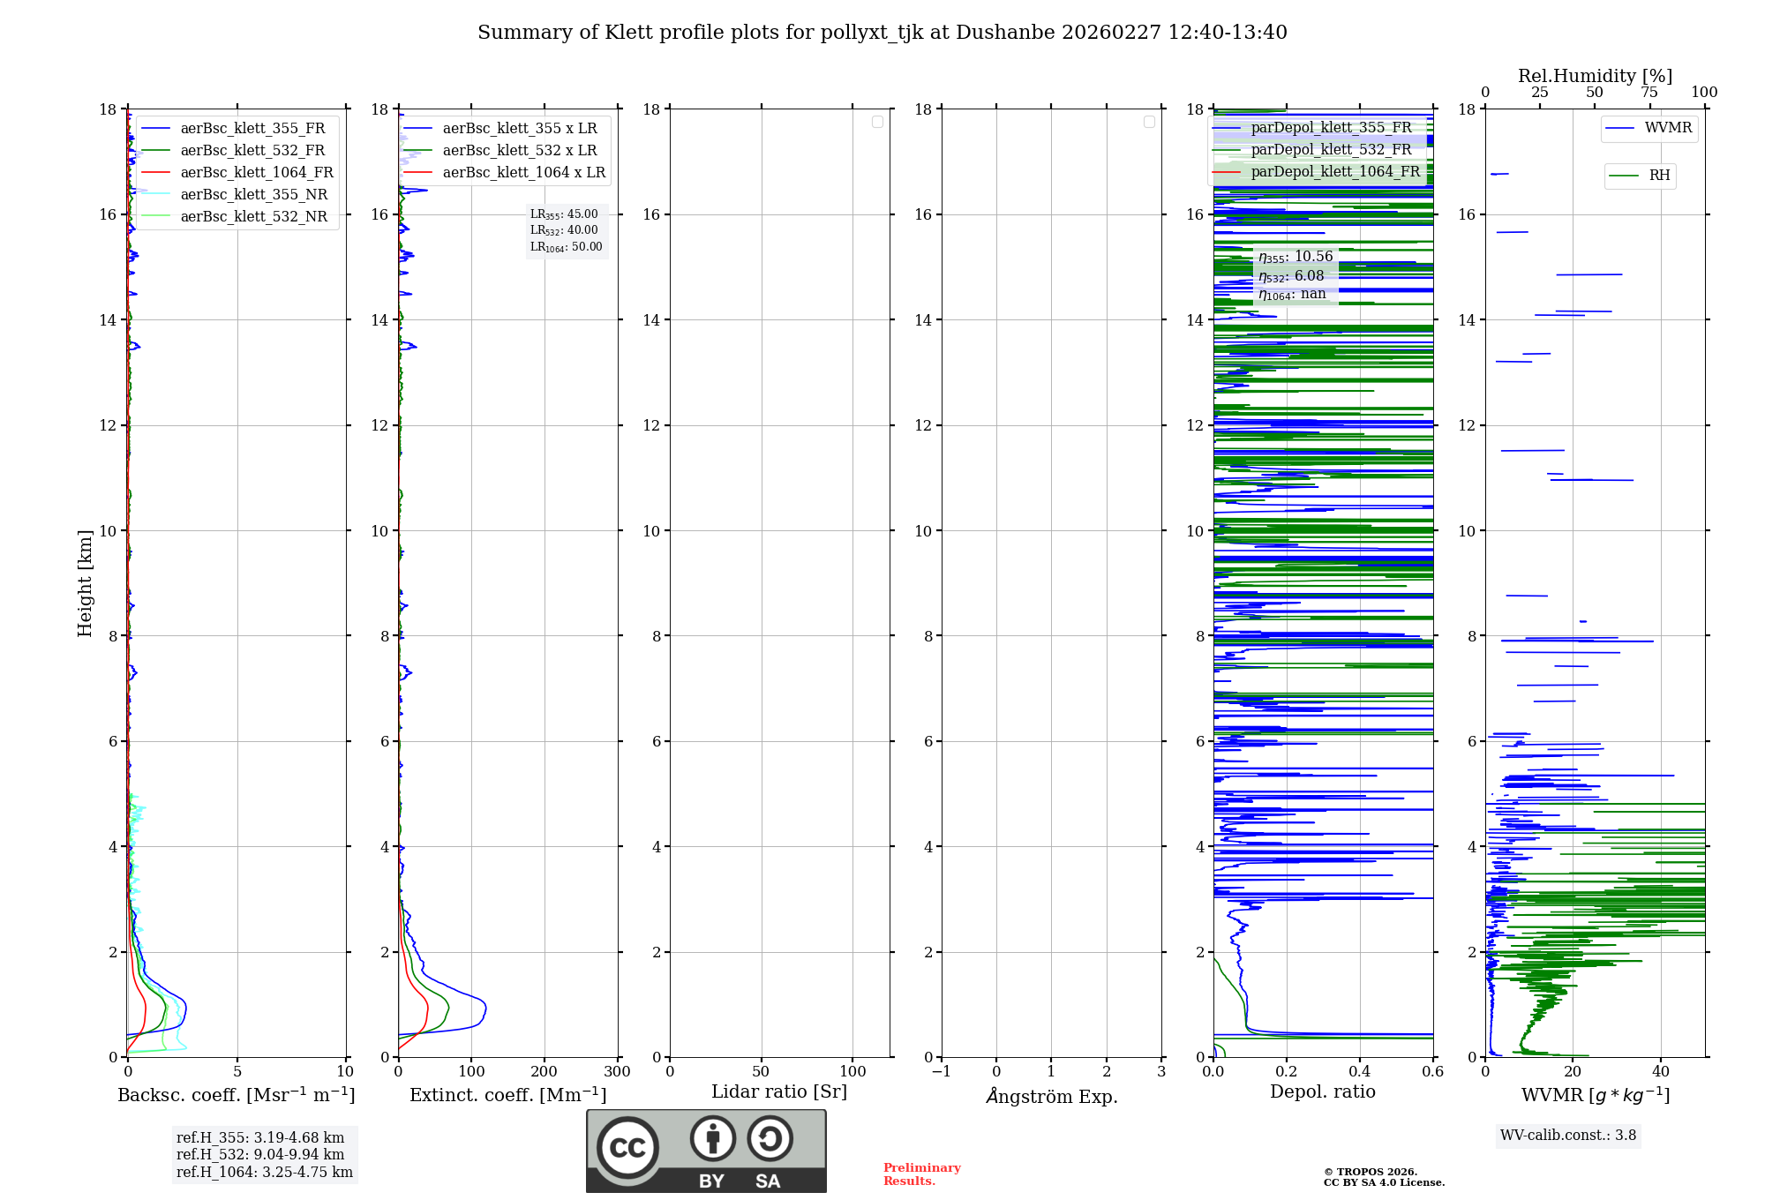Click the η355: 10.56 depolarization annotation
The height and width of the screenshot is (1200, 1765).
pos(1295,257)
